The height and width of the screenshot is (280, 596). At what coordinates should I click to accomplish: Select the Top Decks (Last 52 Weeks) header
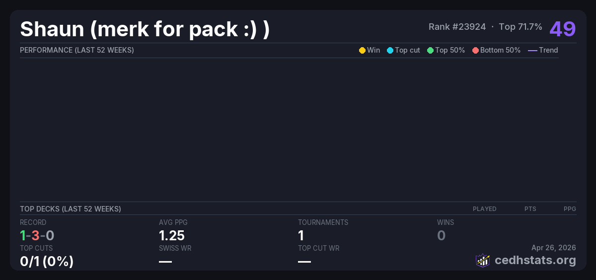71,209
